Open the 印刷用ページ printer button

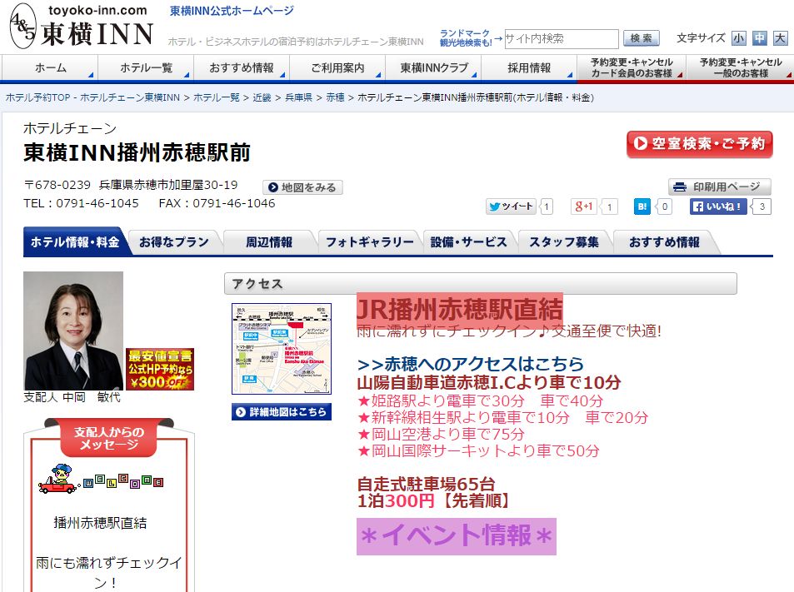coord(720,187)
